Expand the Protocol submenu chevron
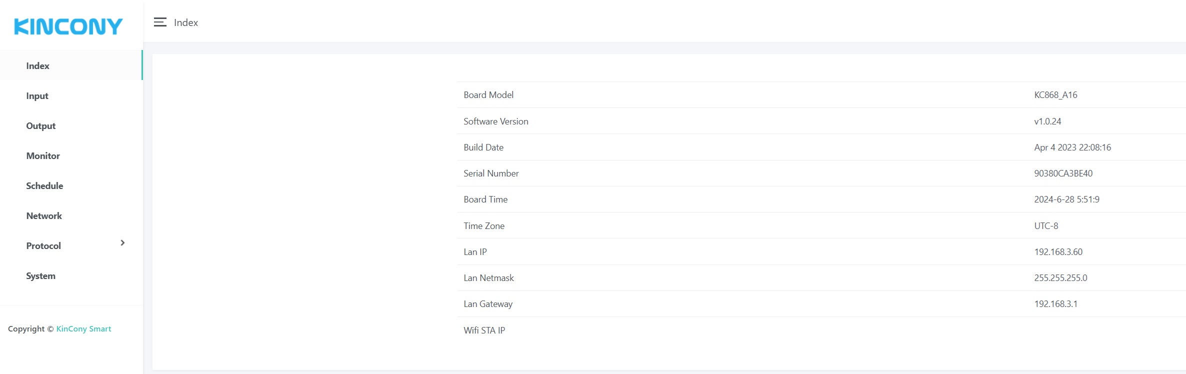 point(122,243)
